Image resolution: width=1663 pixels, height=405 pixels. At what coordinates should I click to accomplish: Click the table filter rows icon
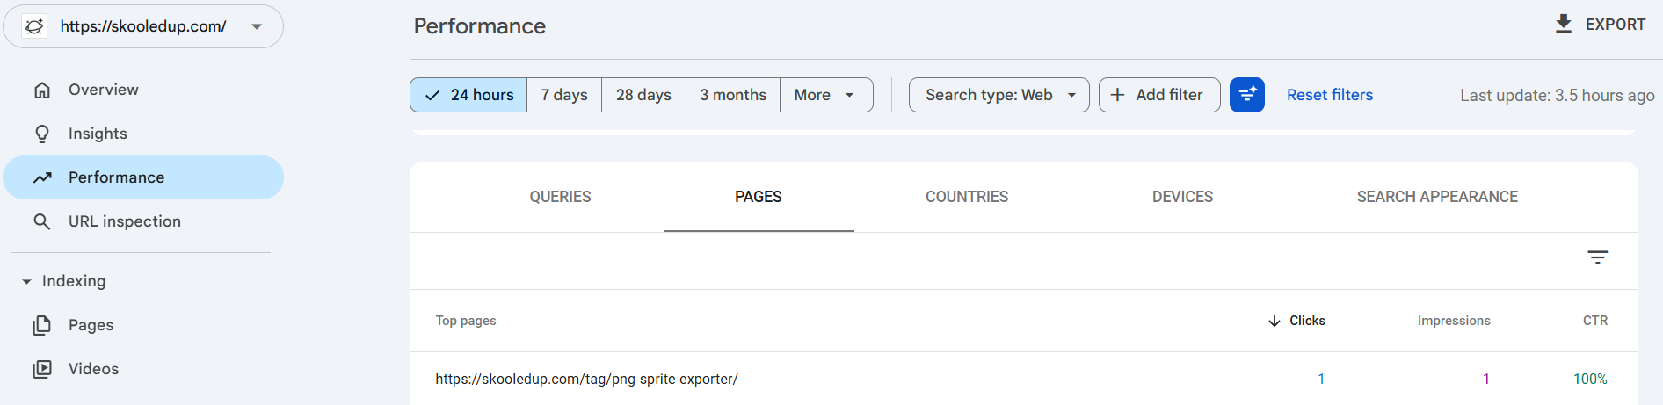1597,257
